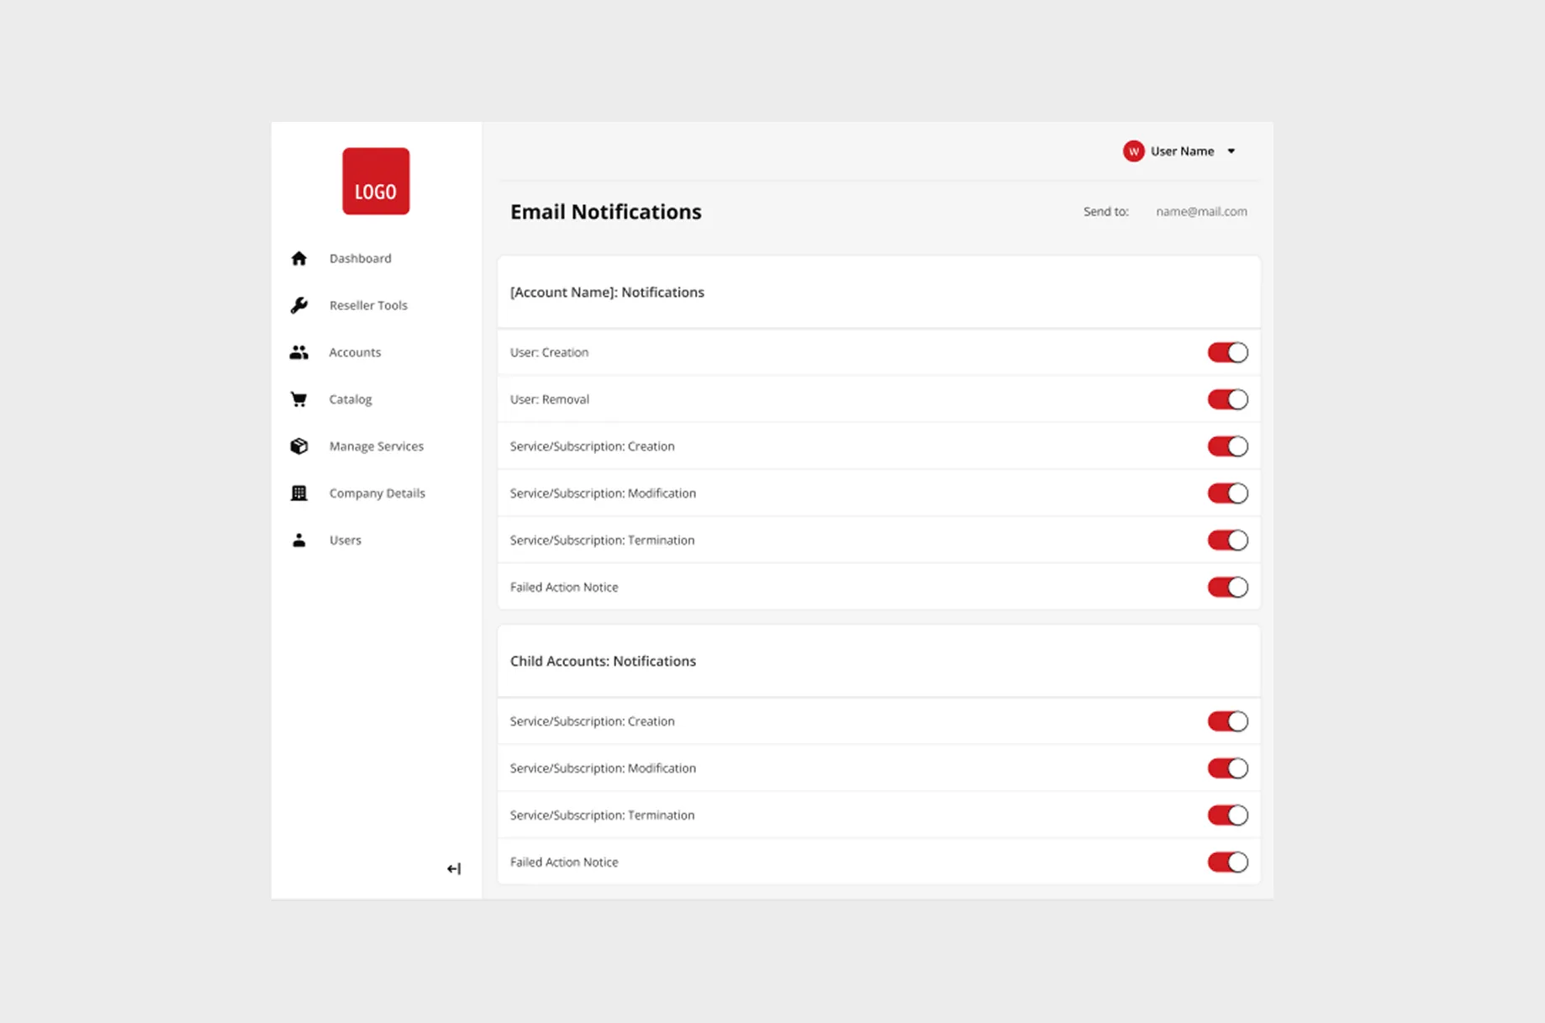Open the User Name dropdown arrow
Screen dimensions: 1545x1023
tap(1231, 151)
